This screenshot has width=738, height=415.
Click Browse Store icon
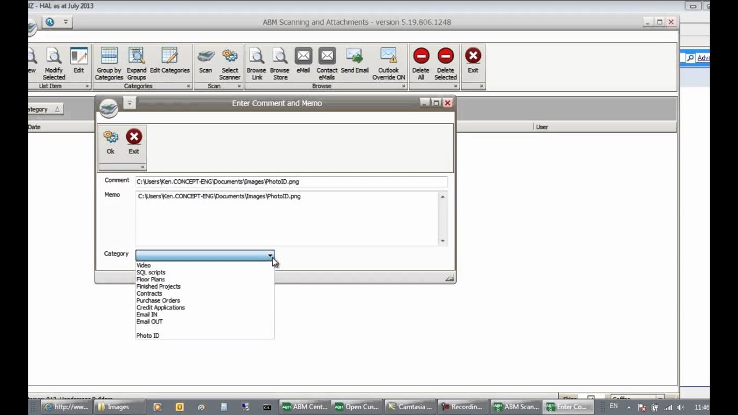280,63
